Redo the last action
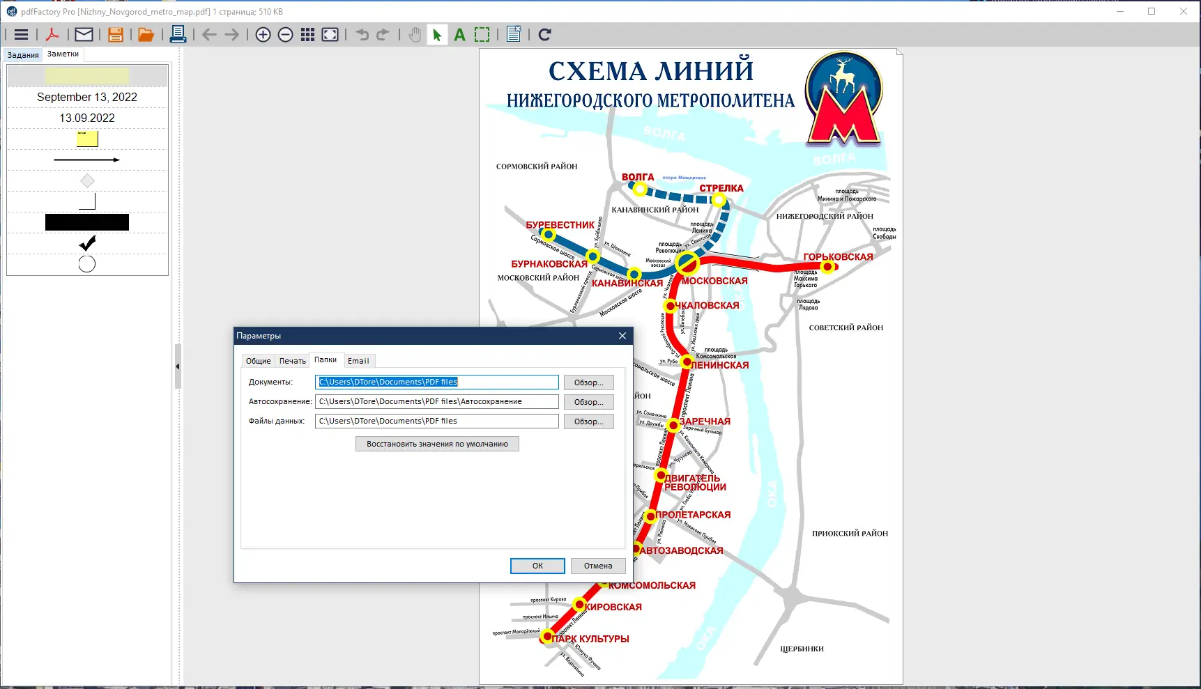The width and height of the screenshot is (1201, 689). tap(383, 35)
